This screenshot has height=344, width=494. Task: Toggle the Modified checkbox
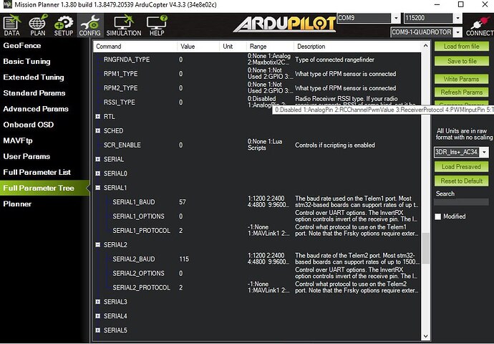[x=438, y=216]
